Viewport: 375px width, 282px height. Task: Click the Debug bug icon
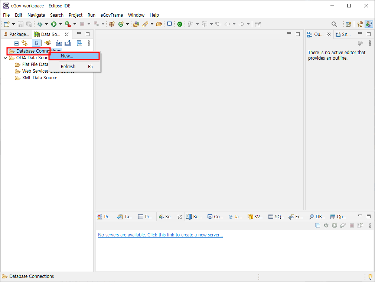pos(40,24)
